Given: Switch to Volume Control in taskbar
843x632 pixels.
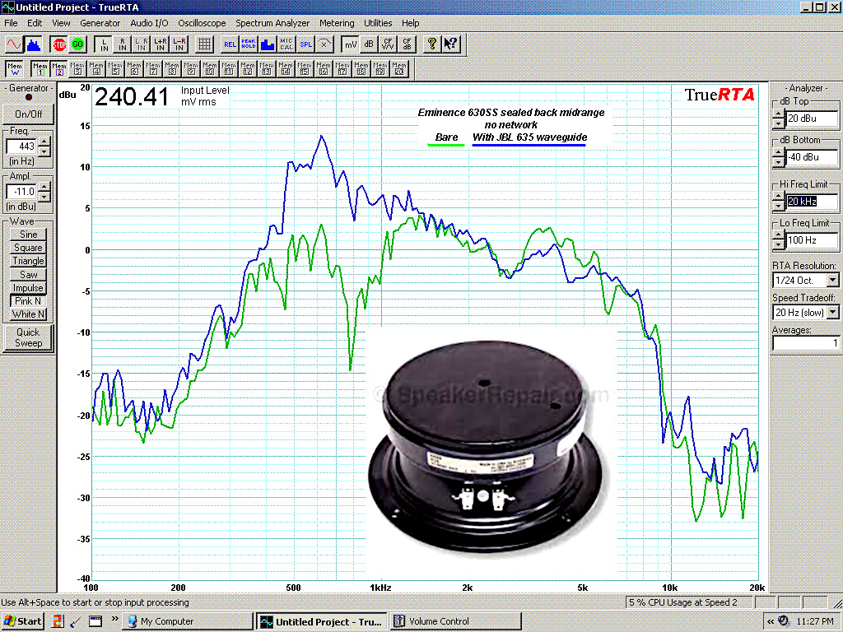Looking at the screenshot, I should (x=456, y=621).
